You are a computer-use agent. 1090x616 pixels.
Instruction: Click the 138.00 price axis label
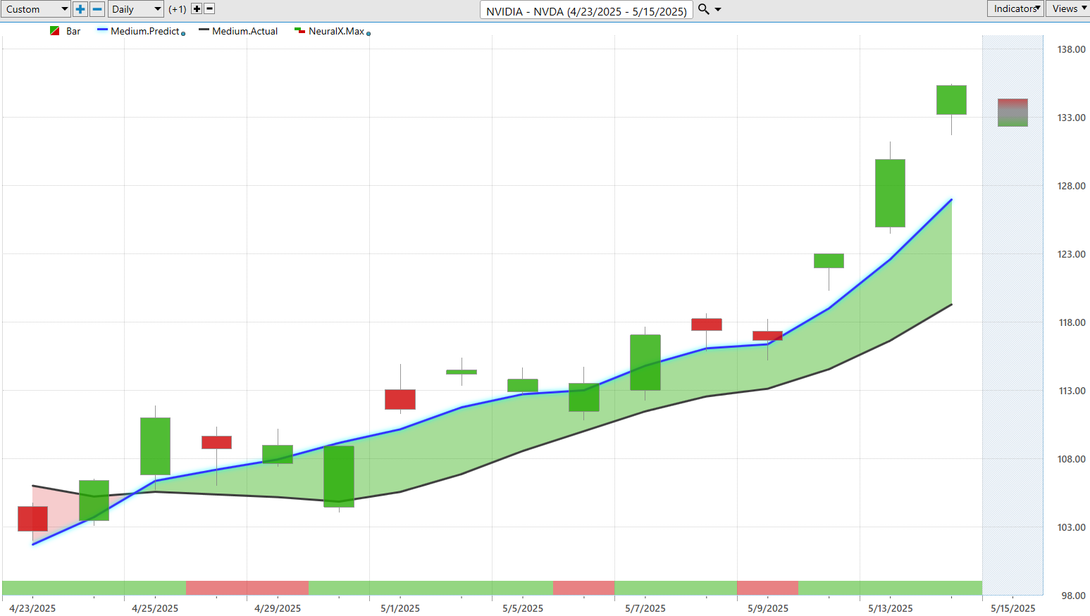(1071, 49)
